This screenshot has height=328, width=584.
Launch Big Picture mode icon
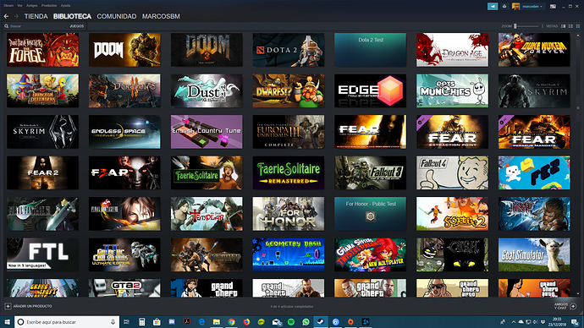click(553, 6)
